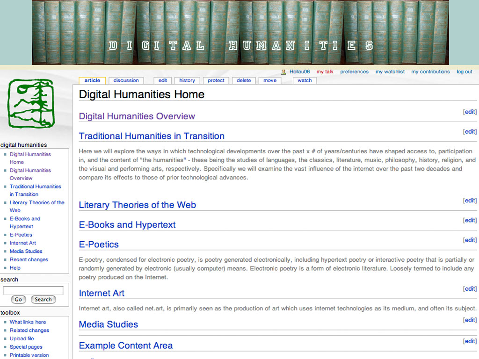Click the green wiki logo image
The height and width of the screenshot is (359, 479).
(31, 103)
